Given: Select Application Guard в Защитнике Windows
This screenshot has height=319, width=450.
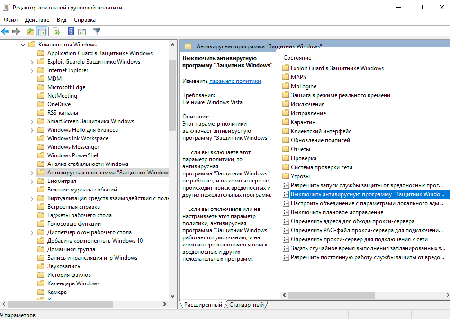Looking at the screenshot, I should [100, 53].
